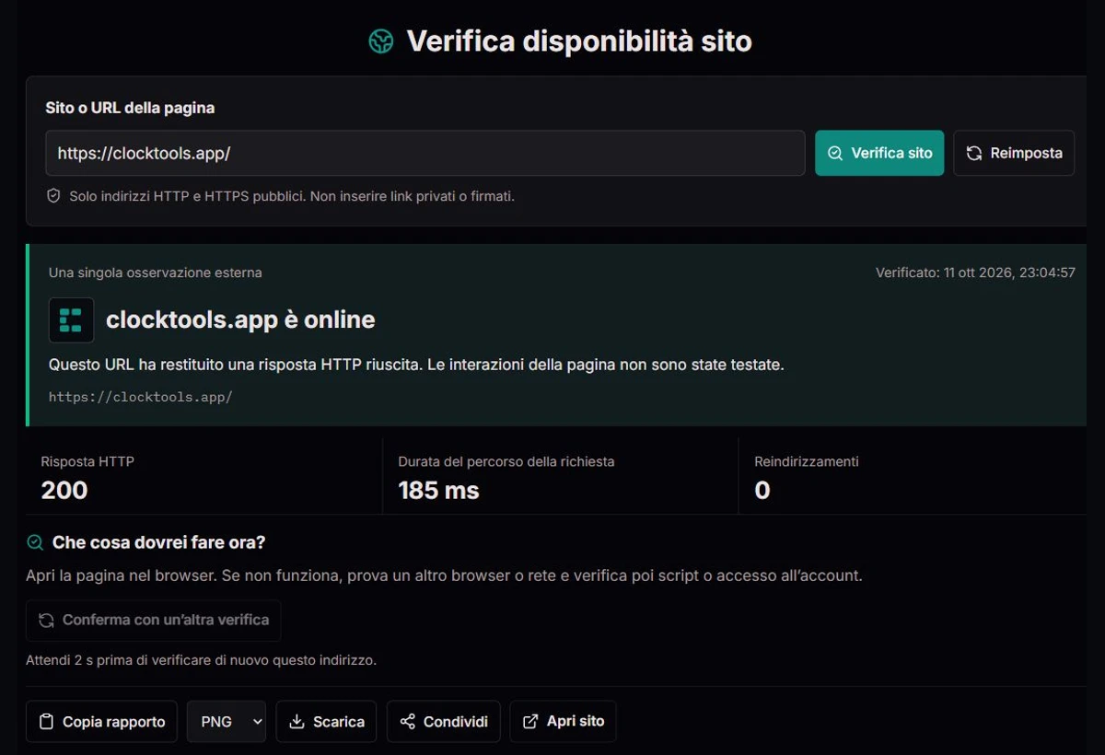This screenshot has width=1105, height=755.
Task: Click the monospace URL https://clocktools.app/
Action: (141, 397)
